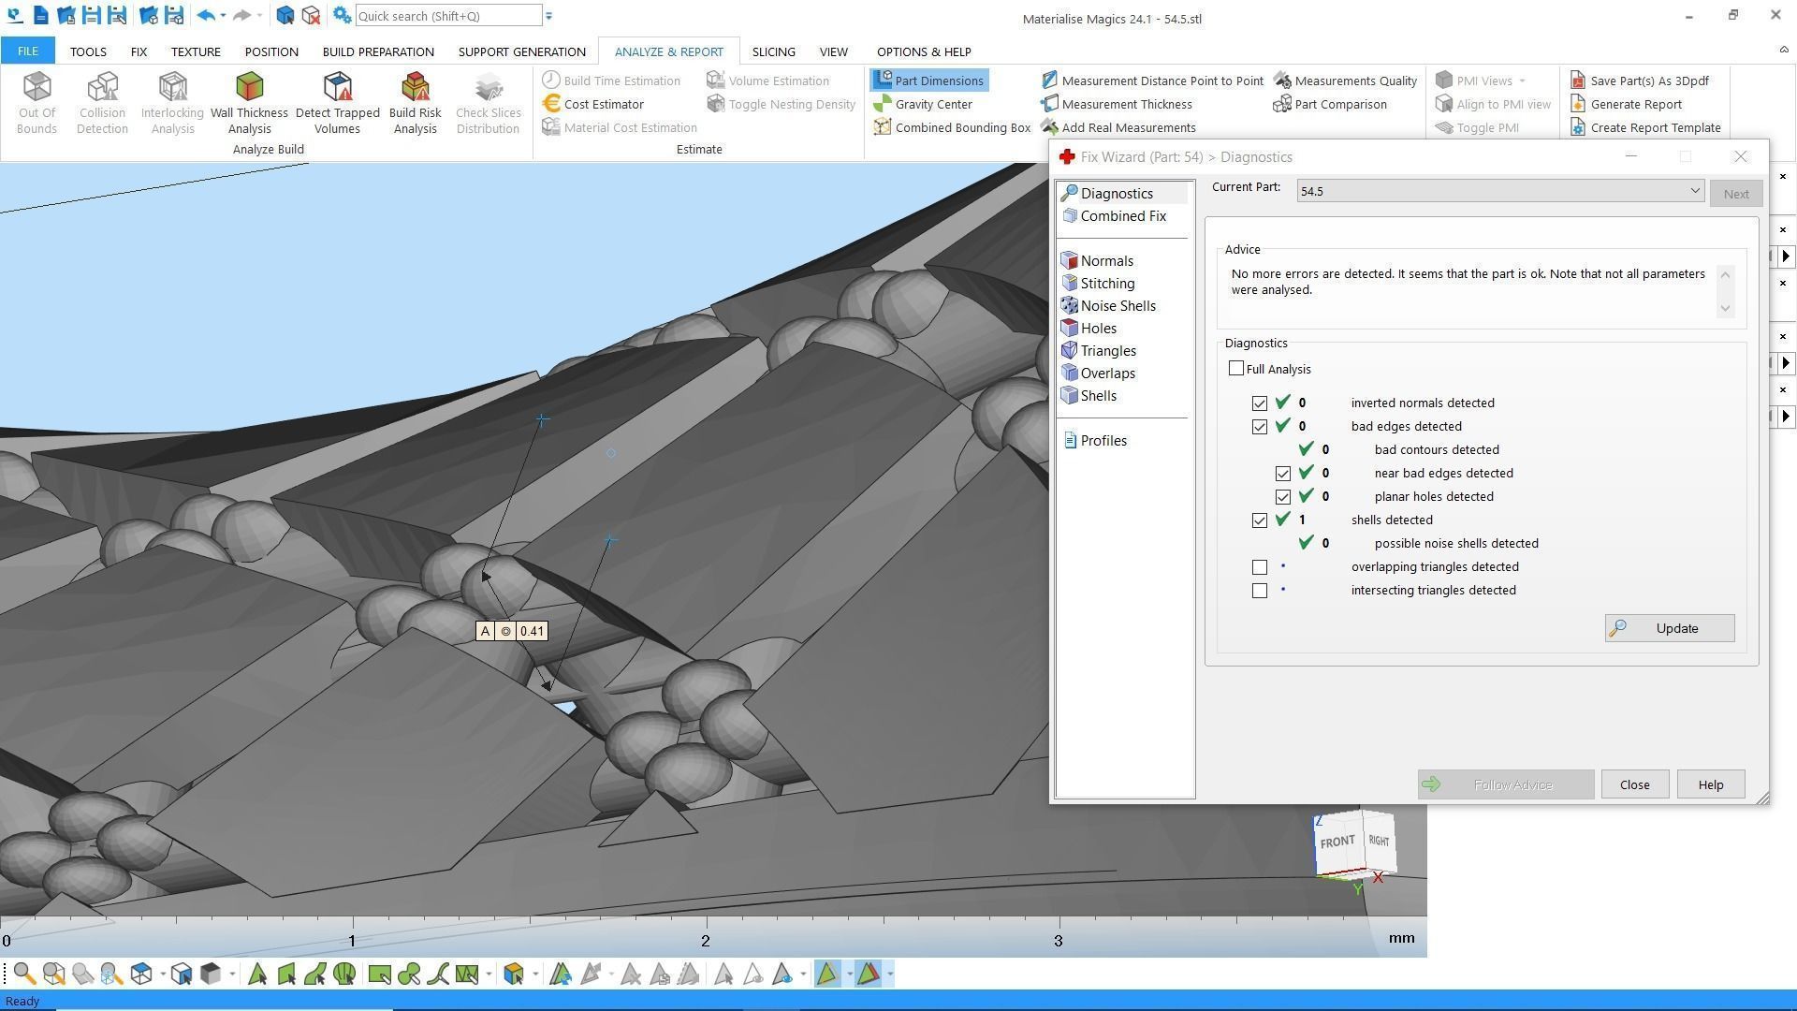
Task: Click the zoom magnifier in bottom toolbar
Action: click(x=24, y=974)
